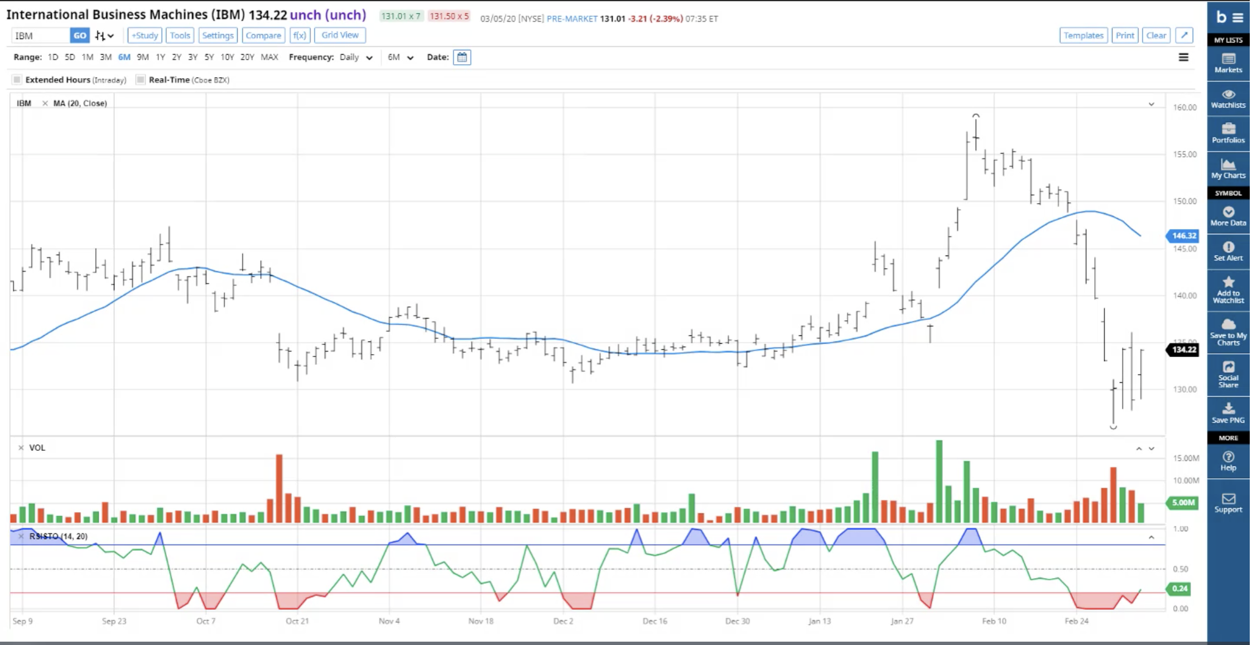Open the Watchlists panel
Image resolution: width=1252 pixels, height=645 pixels.
pyautogui.click(x=1227, y=99)
